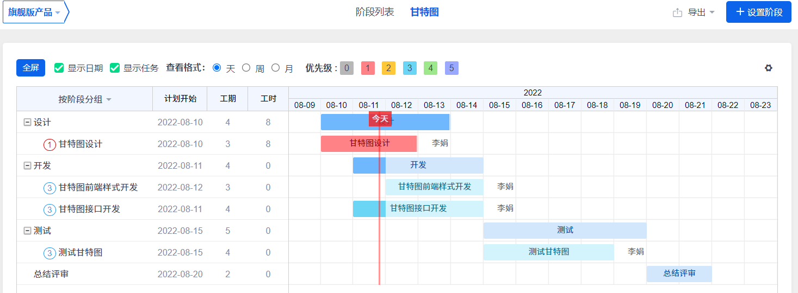Click the 工期 column header
Screen dimensions: 798x293
coord(228,99)
